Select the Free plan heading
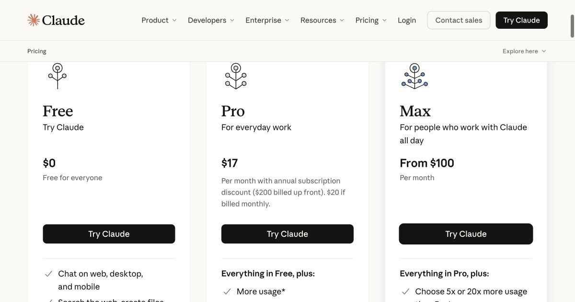The width and height of the screenshot is (575, 302). tap(58, 111)
